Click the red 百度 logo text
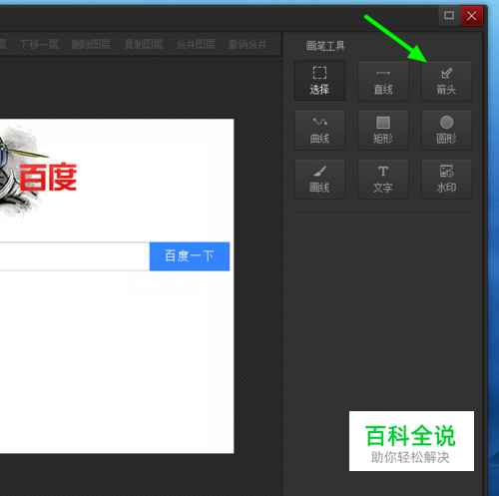This screenshot has height=496, width=499. tap(48, 177)
